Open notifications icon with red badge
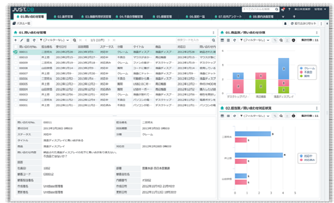 [x=283, y=9]
